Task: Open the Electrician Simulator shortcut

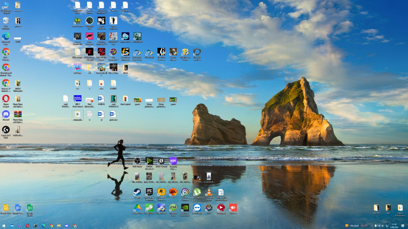Action: tap(125, 54)
